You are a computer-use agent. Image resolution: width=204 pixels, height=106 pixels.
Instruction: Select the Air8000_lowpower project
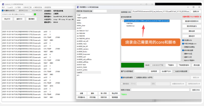83,54
